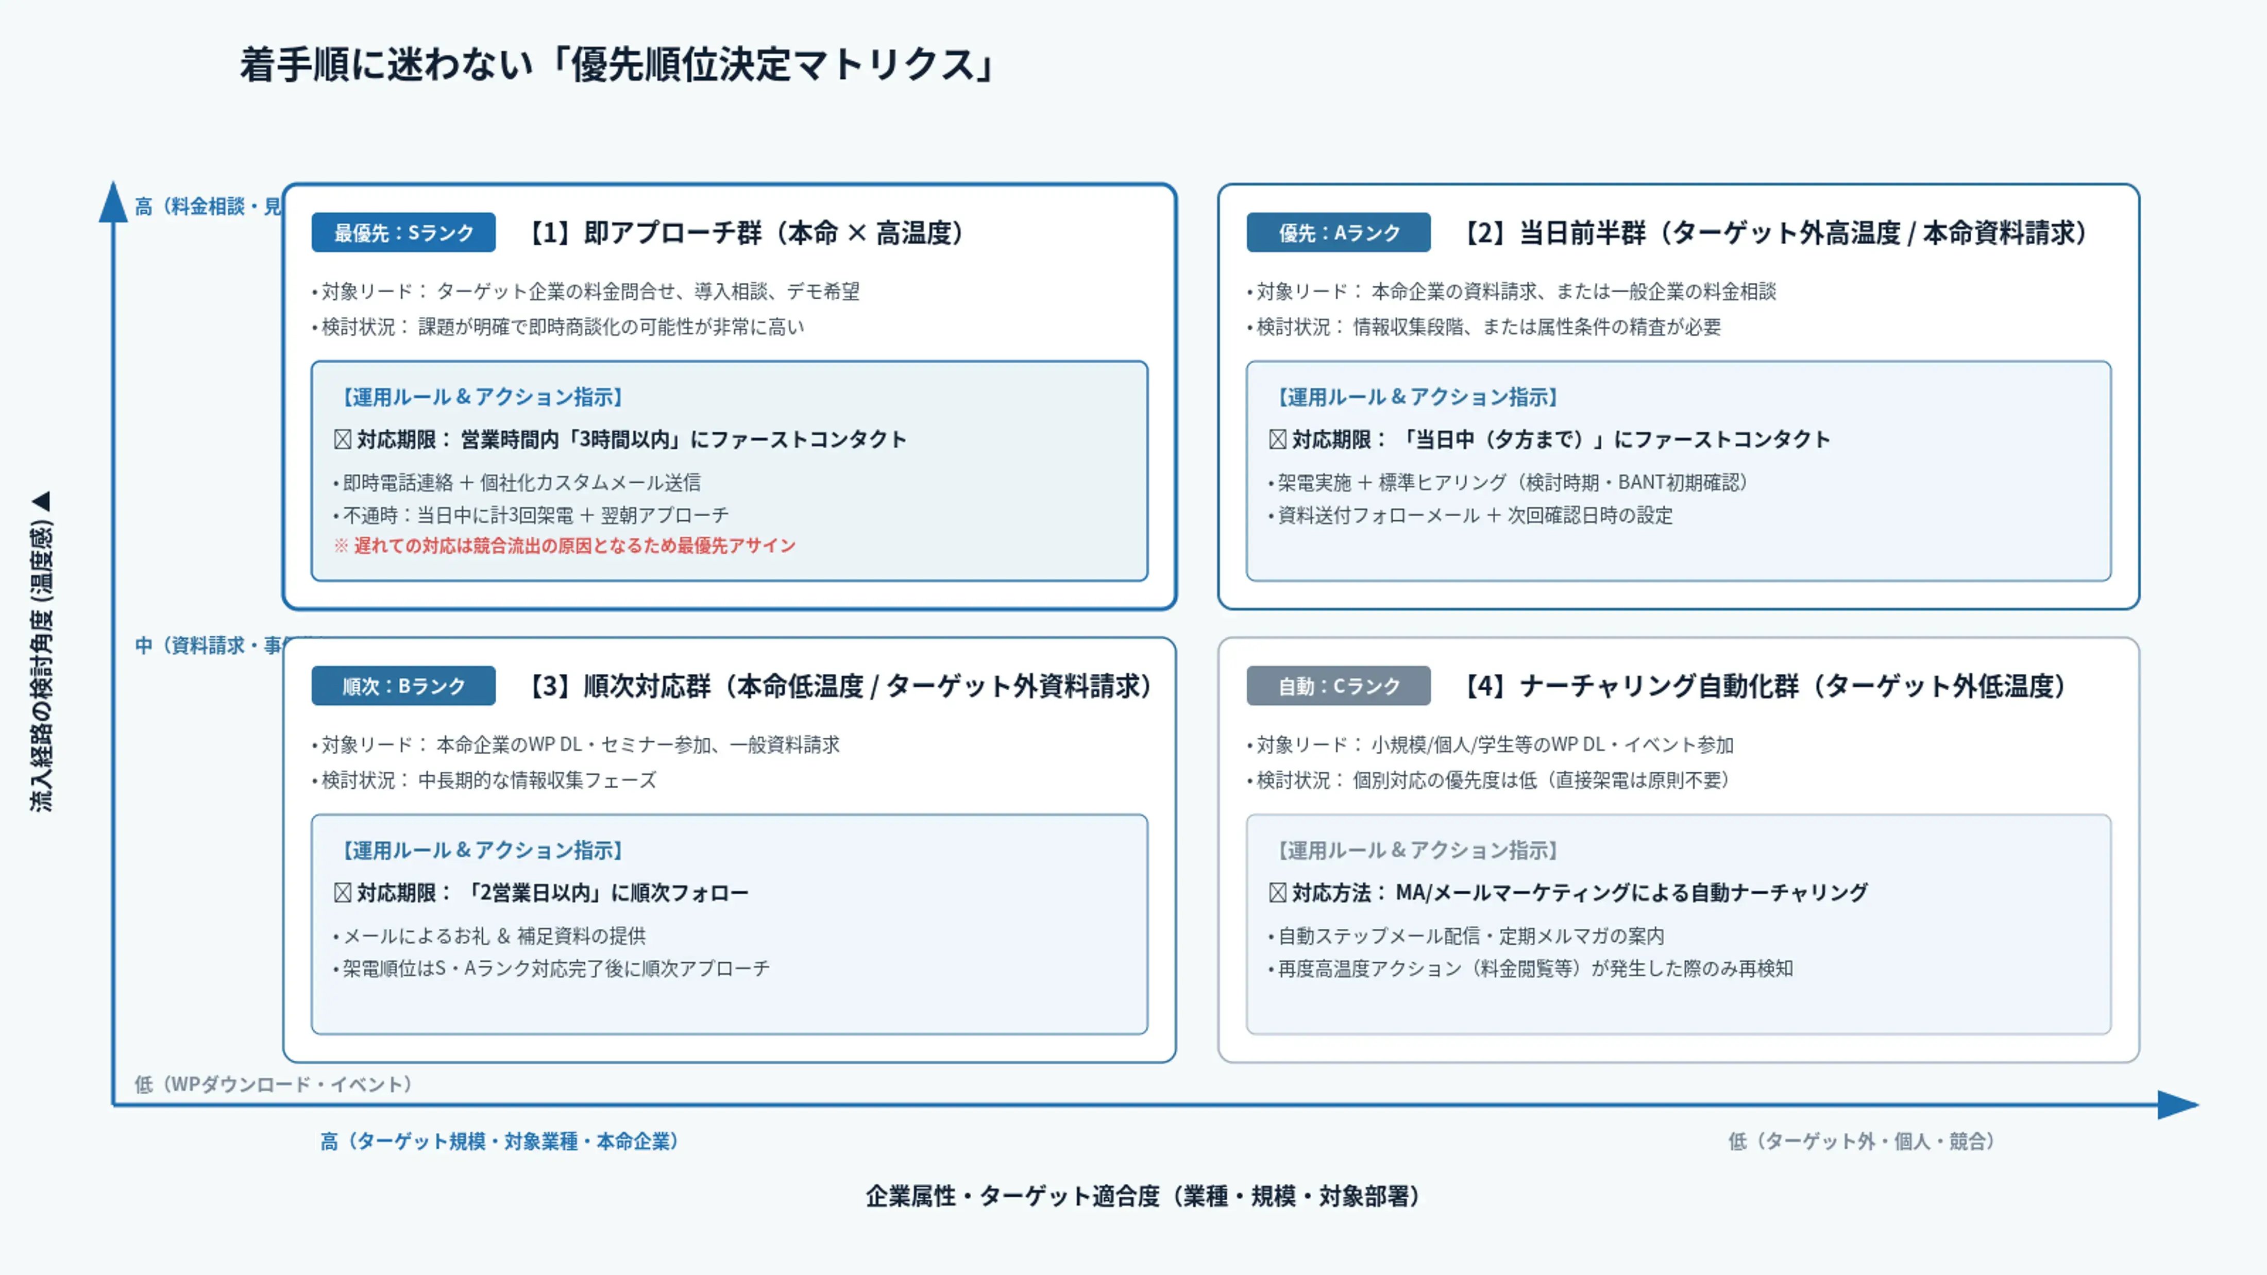Click 検討状況：中長期的な情報収集フェーズ line
The image size is (2267, 1275).
(484, 779)
